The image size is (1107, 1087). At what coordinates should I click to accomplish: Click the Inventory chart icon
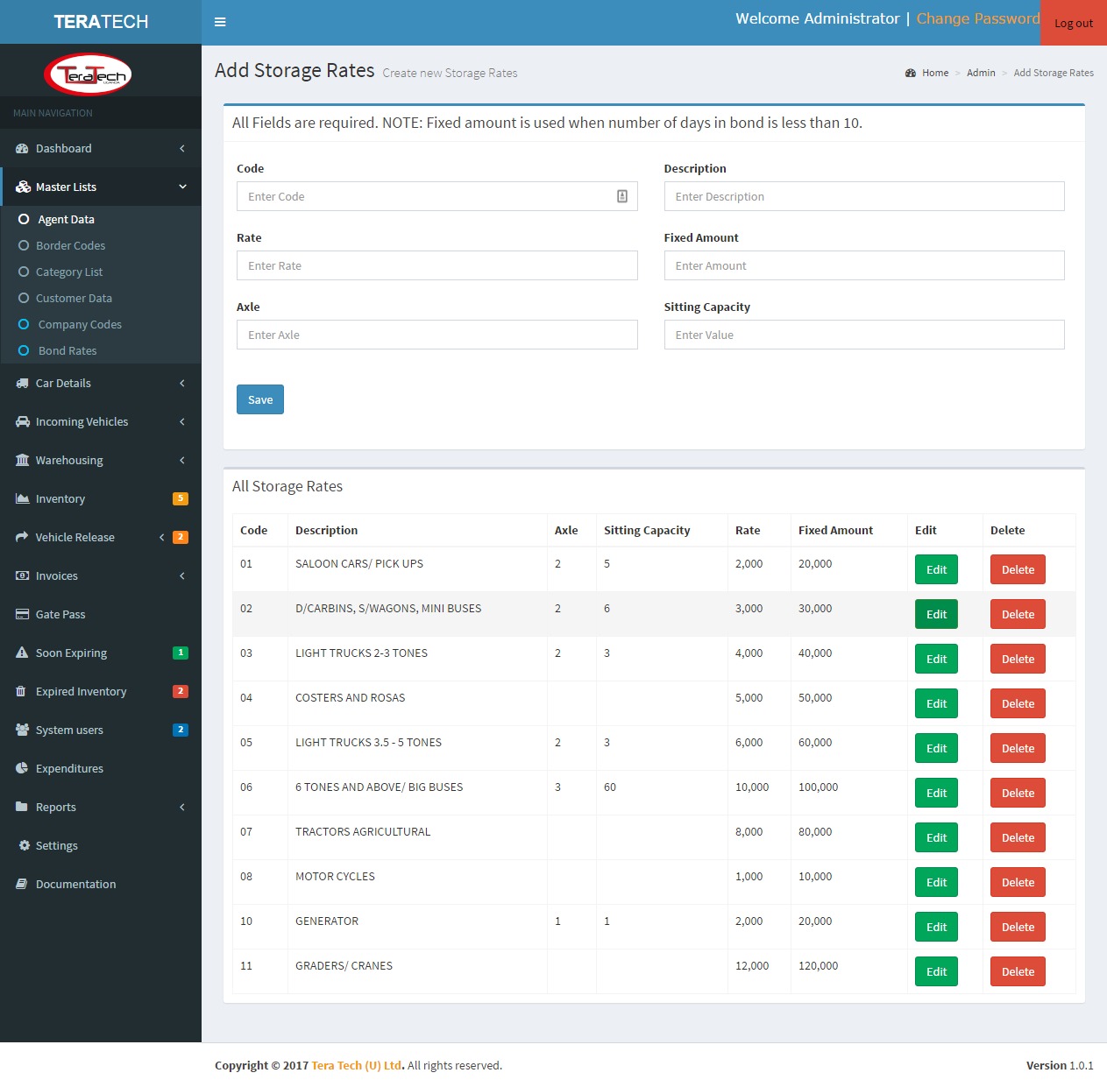point(21,498)
